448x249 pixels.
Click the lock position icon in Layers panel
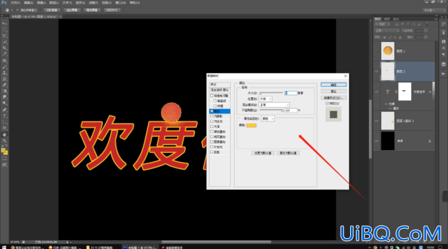click(395, 37)
